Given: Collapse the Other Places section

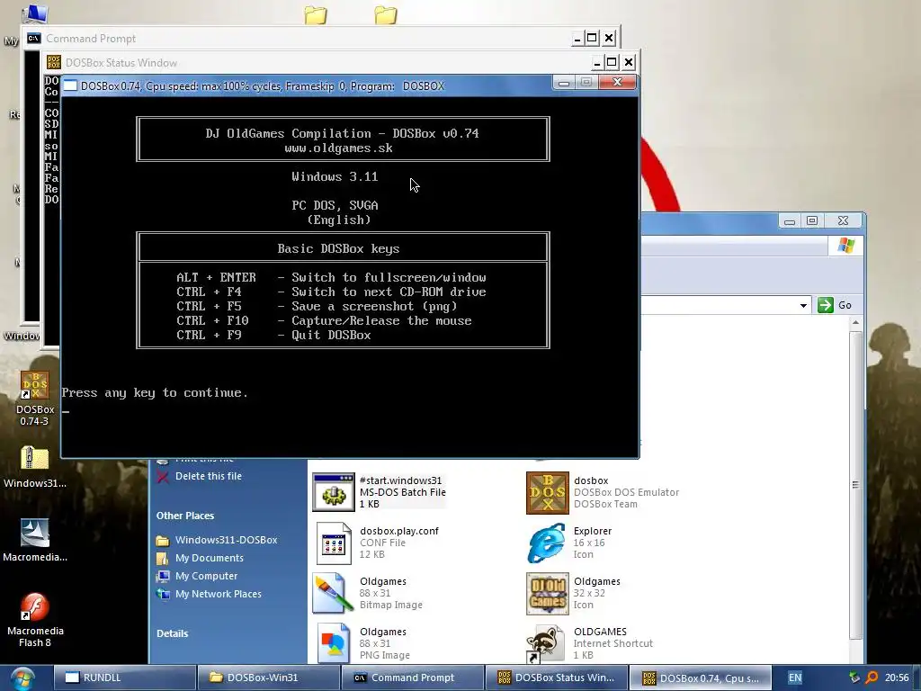Looking at the screenshot, I should click(x=185, y=516).
